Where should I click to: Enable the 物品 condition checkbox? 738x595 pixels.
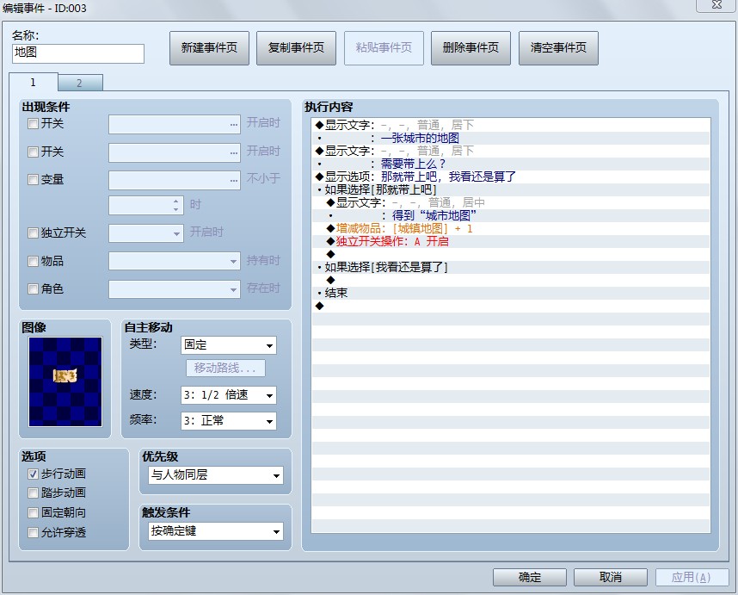coord(33,261)
